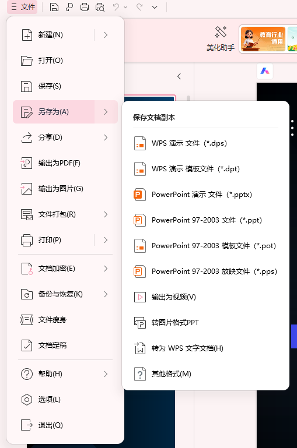Image resolution: width=297 pixels, height=448 pixels.
Task: Click the 文档加密(E) lock document icon
Action: [27, 269]
